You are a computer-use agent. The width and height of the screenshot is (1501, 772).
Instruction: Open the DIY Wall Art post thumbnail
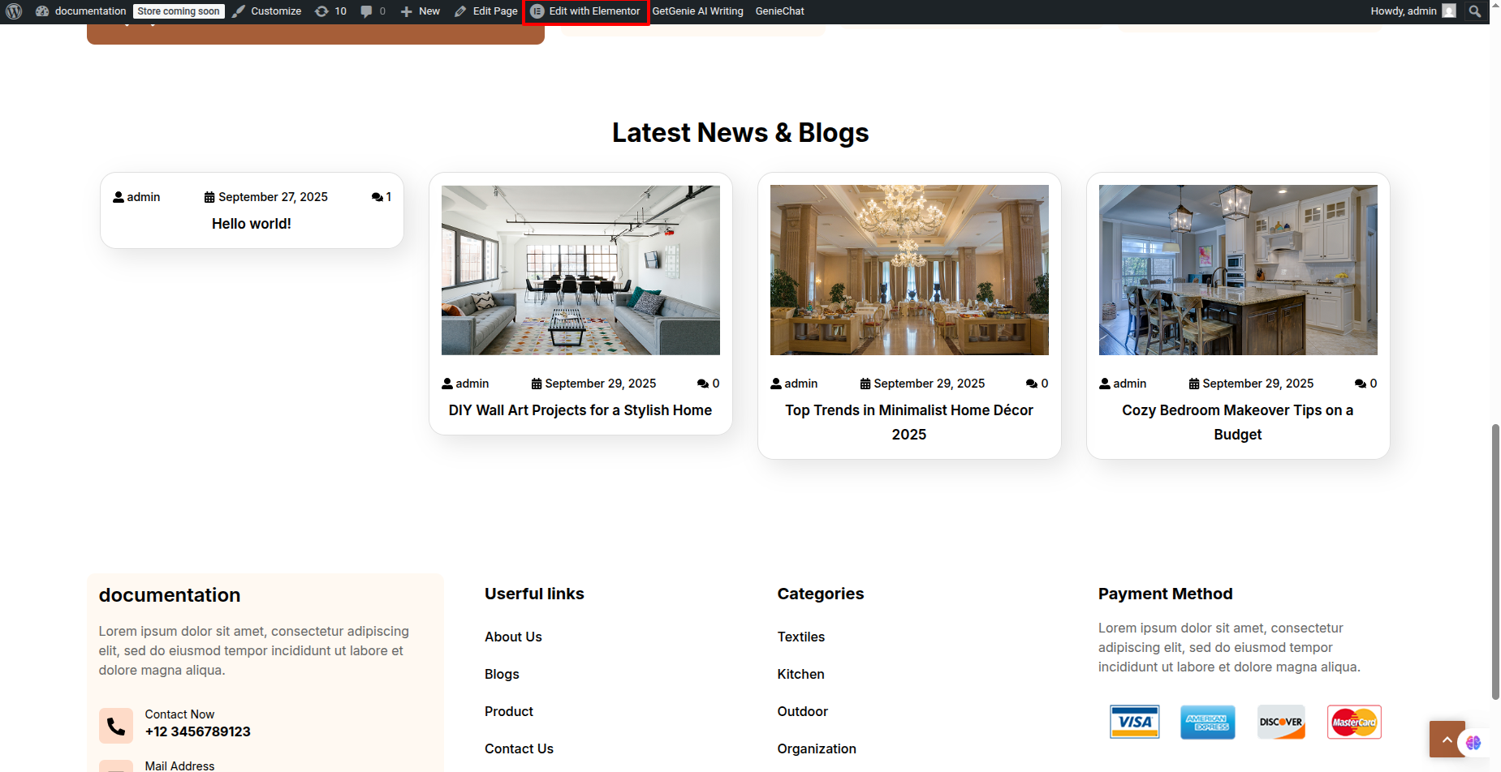tap(580, 270)
